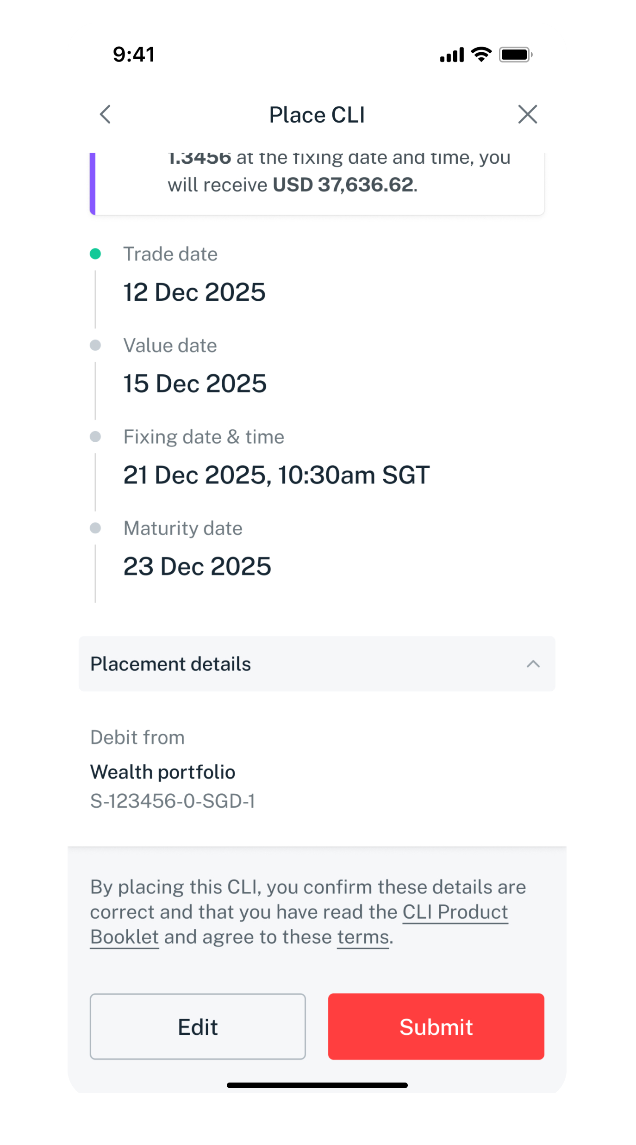Submit the CLI placement
This screenshot has height=1145, width=636.
click(436, 1027)
